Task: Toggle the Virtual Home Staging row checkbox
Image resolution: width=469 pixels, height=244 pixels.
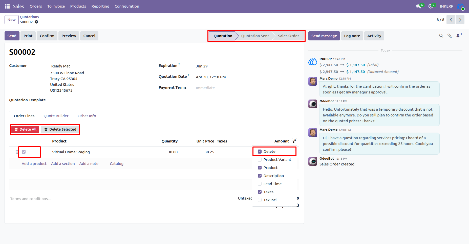Action: tap(24, 152)
